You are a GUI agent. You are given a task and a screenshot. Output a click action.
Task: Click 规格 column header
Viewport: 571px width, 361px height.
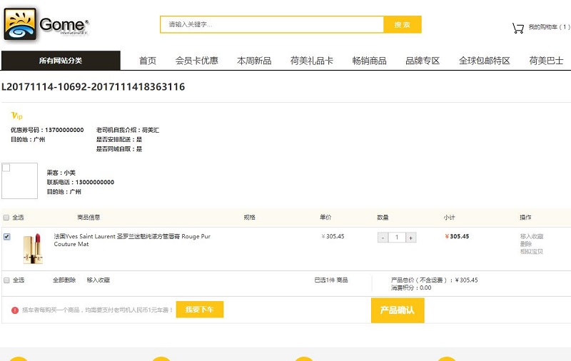click(x=249, y=218)
